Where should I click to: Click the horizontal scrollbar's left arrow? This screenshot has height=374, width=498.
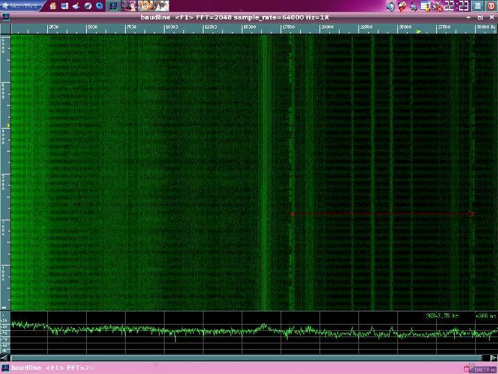[x=4, y=358]
